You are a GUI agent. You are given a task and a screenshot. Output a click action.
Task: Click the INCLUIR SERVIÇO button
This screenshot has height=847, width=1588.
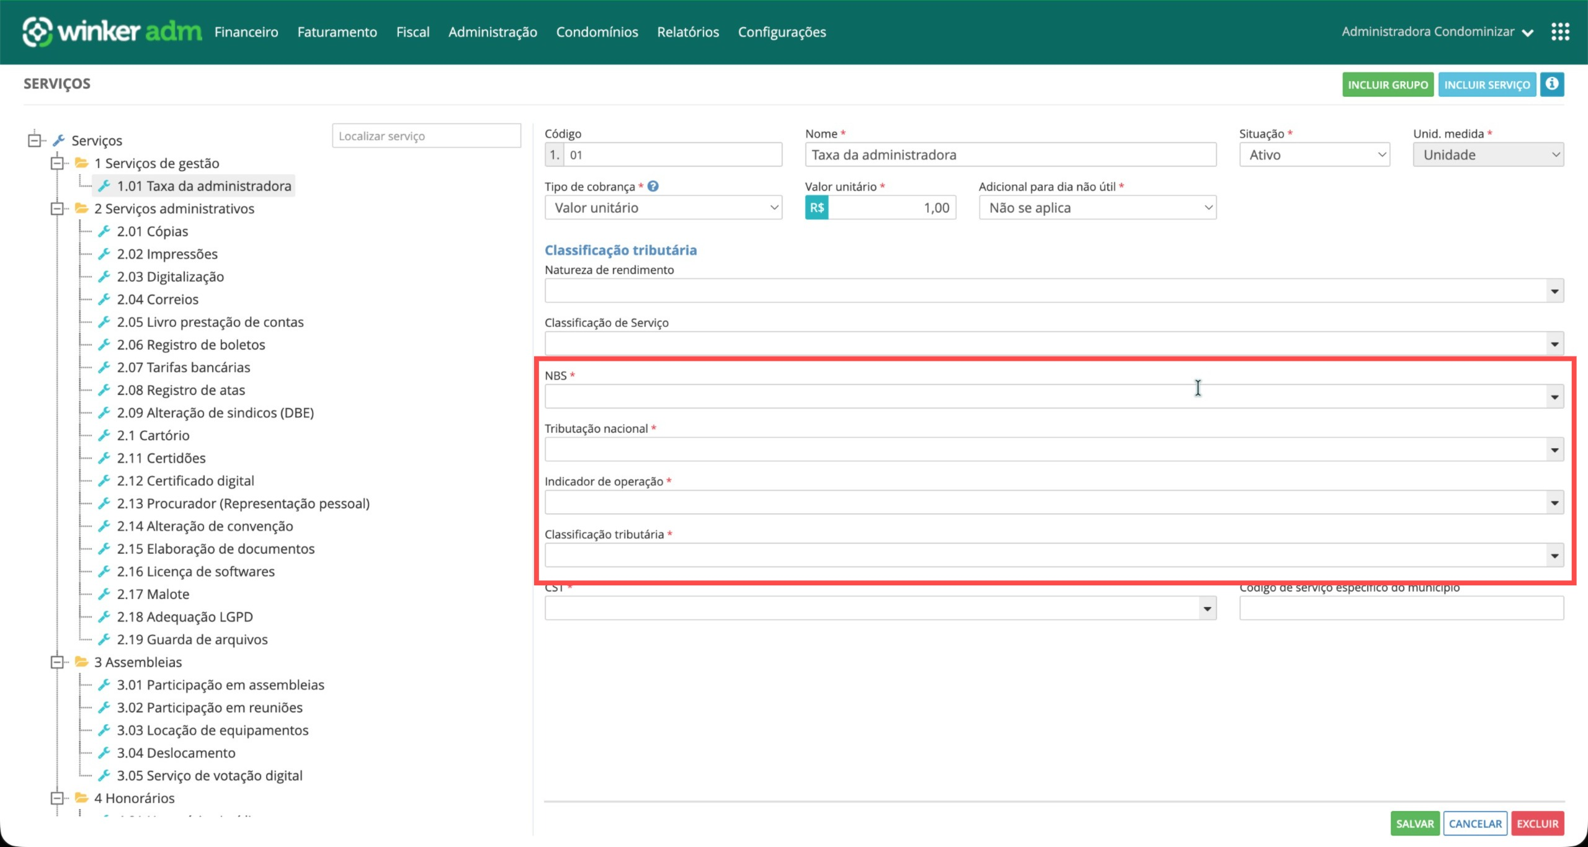pyautogui.click(x=1486, y=85)
